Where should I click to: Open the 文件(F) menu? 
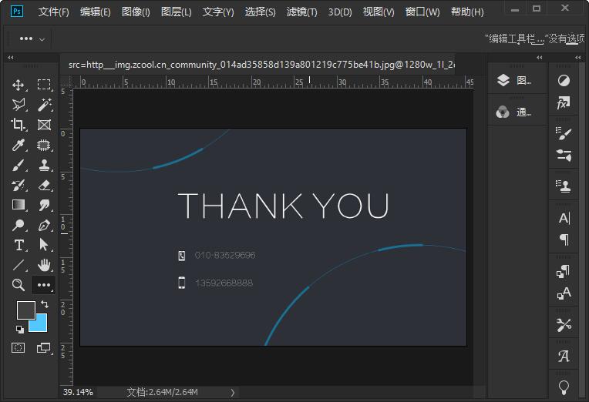point(54,12)
